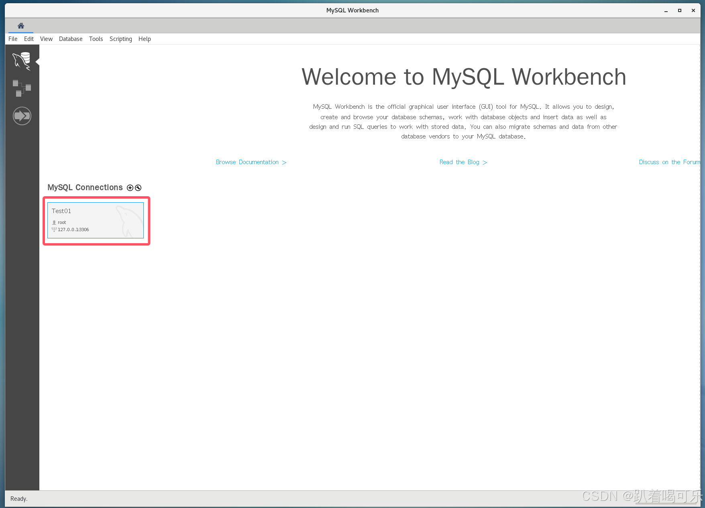Open the View menu

point(46,39)
